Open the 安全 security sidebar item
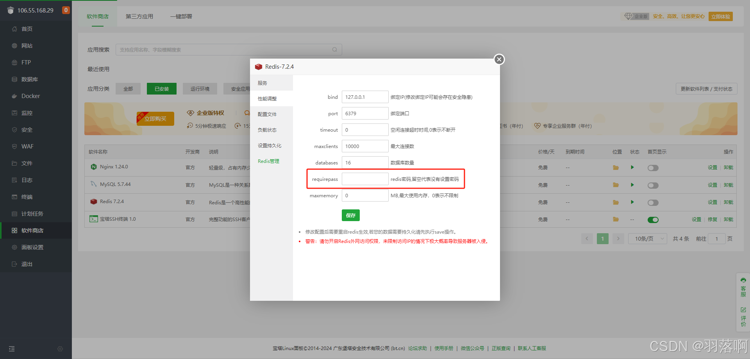Image resolution: width=750 pixels, height=359 pixels. pyautogui.click(x=36, y=130)
